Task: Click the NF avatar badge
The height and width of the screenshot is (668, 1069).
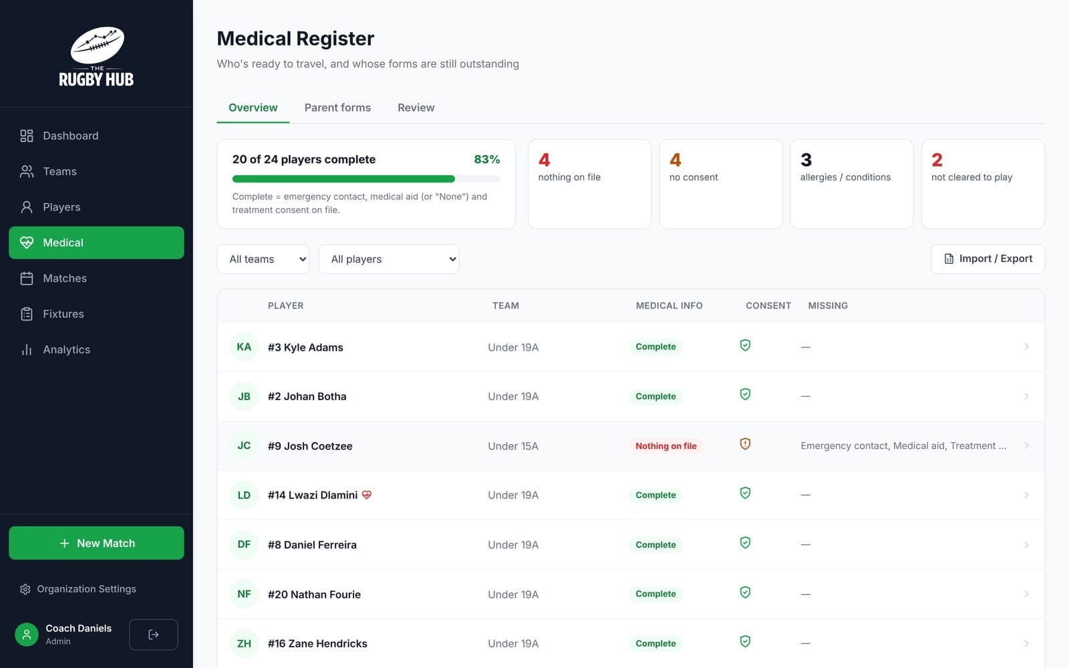Action: click(244, 594)
